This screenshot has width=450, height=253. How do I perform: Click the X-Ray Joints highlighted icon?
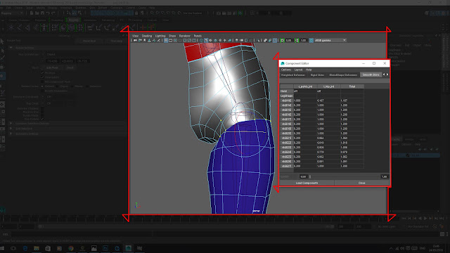pyautogui.click(x=275, y=41)
